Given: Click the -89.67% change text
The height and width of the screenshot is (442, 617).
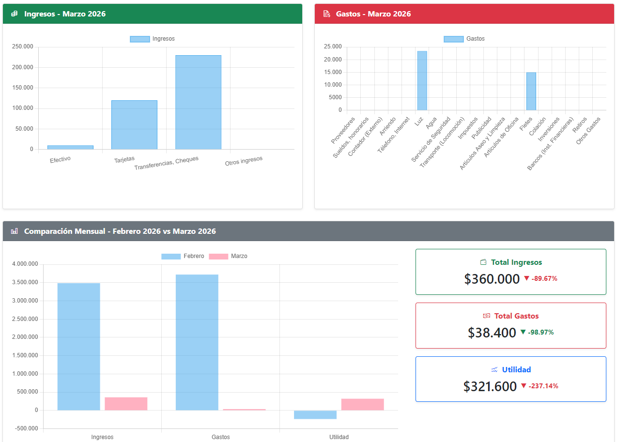Looking at the screenshot, I should pos(544,279).
